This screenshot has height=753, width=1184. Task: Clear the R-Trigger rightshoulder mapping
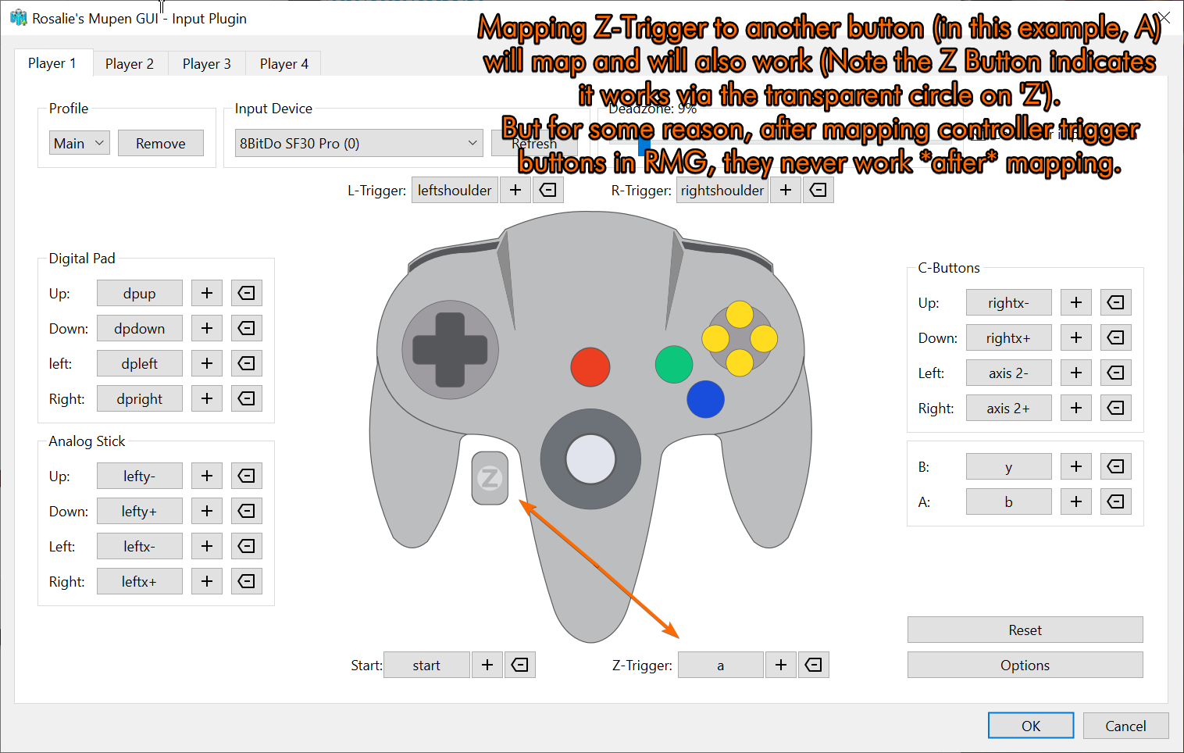818,189
